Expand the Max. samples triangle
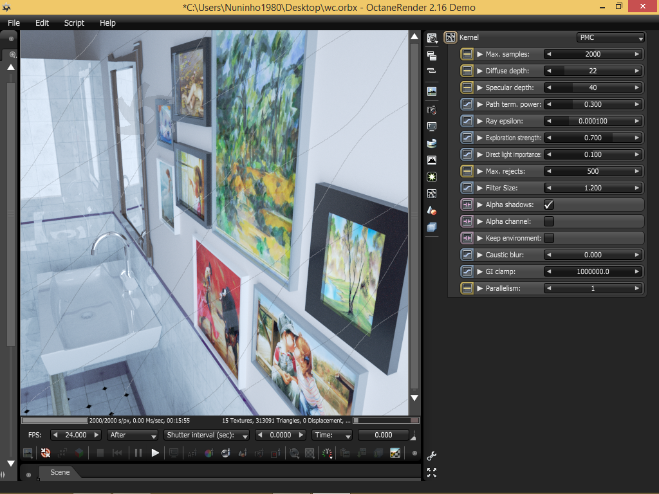Viewport: 659px width, 494px height. tap(479, 54)
